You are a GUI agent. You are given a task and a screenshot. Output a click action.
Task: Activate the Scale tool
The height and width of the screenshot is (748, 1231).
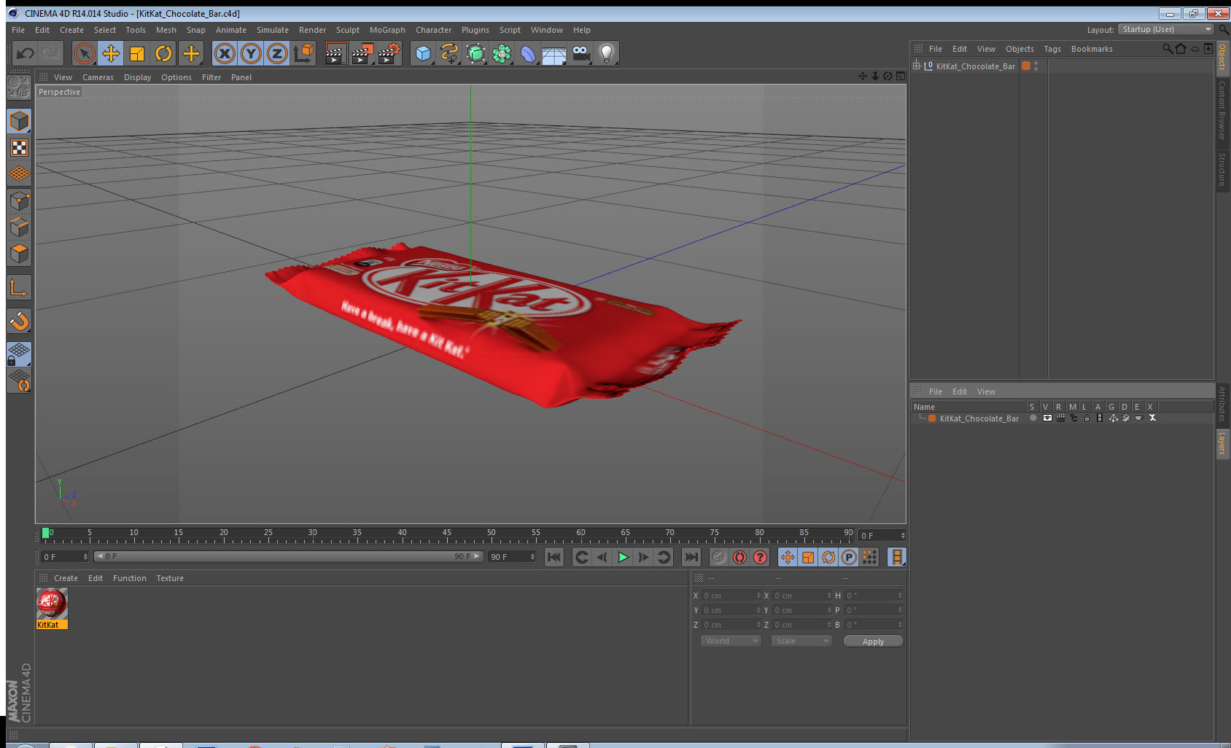click(137, 53)
